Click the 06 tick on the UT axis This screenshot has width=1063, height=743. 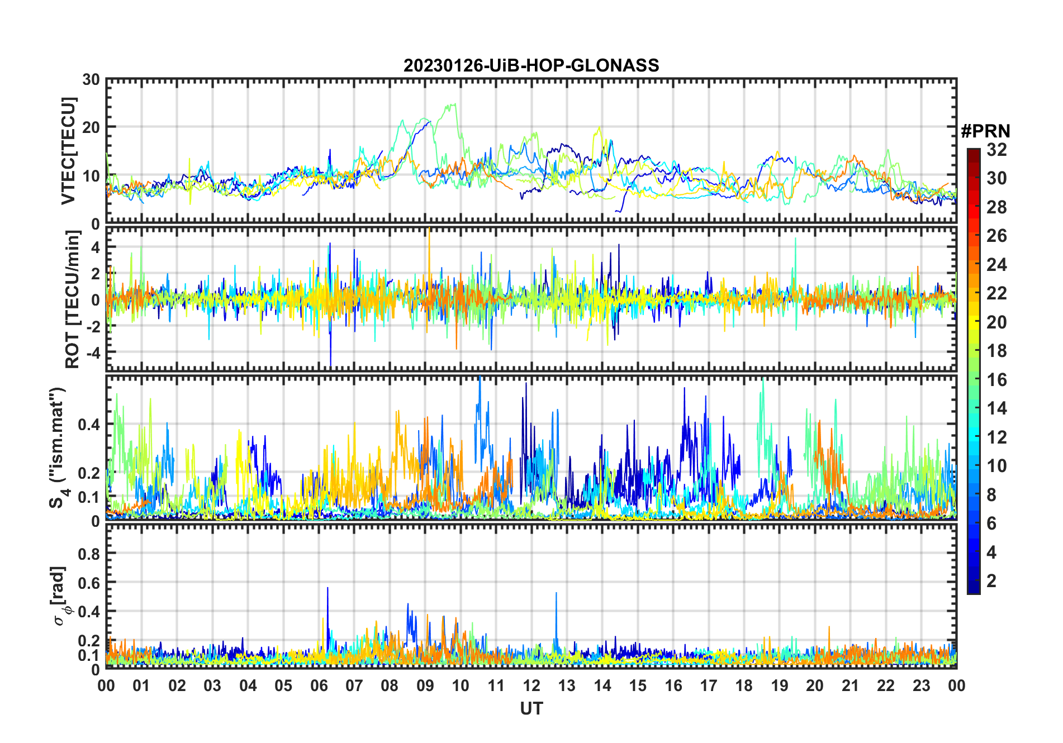tap(319, 685)
